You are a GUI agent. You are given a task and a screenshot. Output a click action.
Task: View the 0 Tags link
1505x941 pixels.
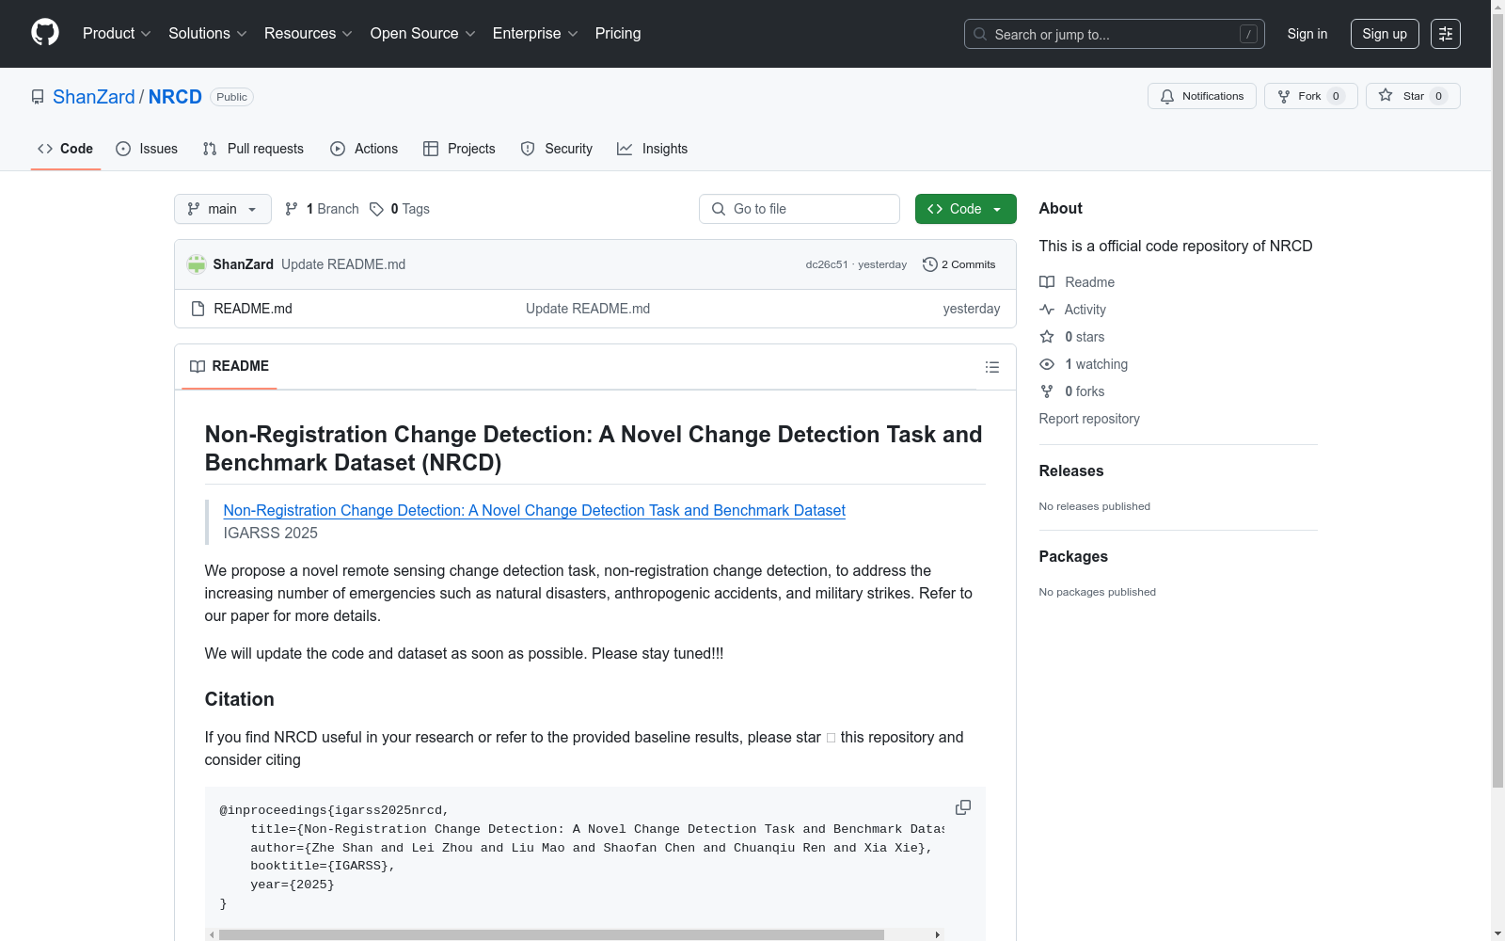click(400, 209)
